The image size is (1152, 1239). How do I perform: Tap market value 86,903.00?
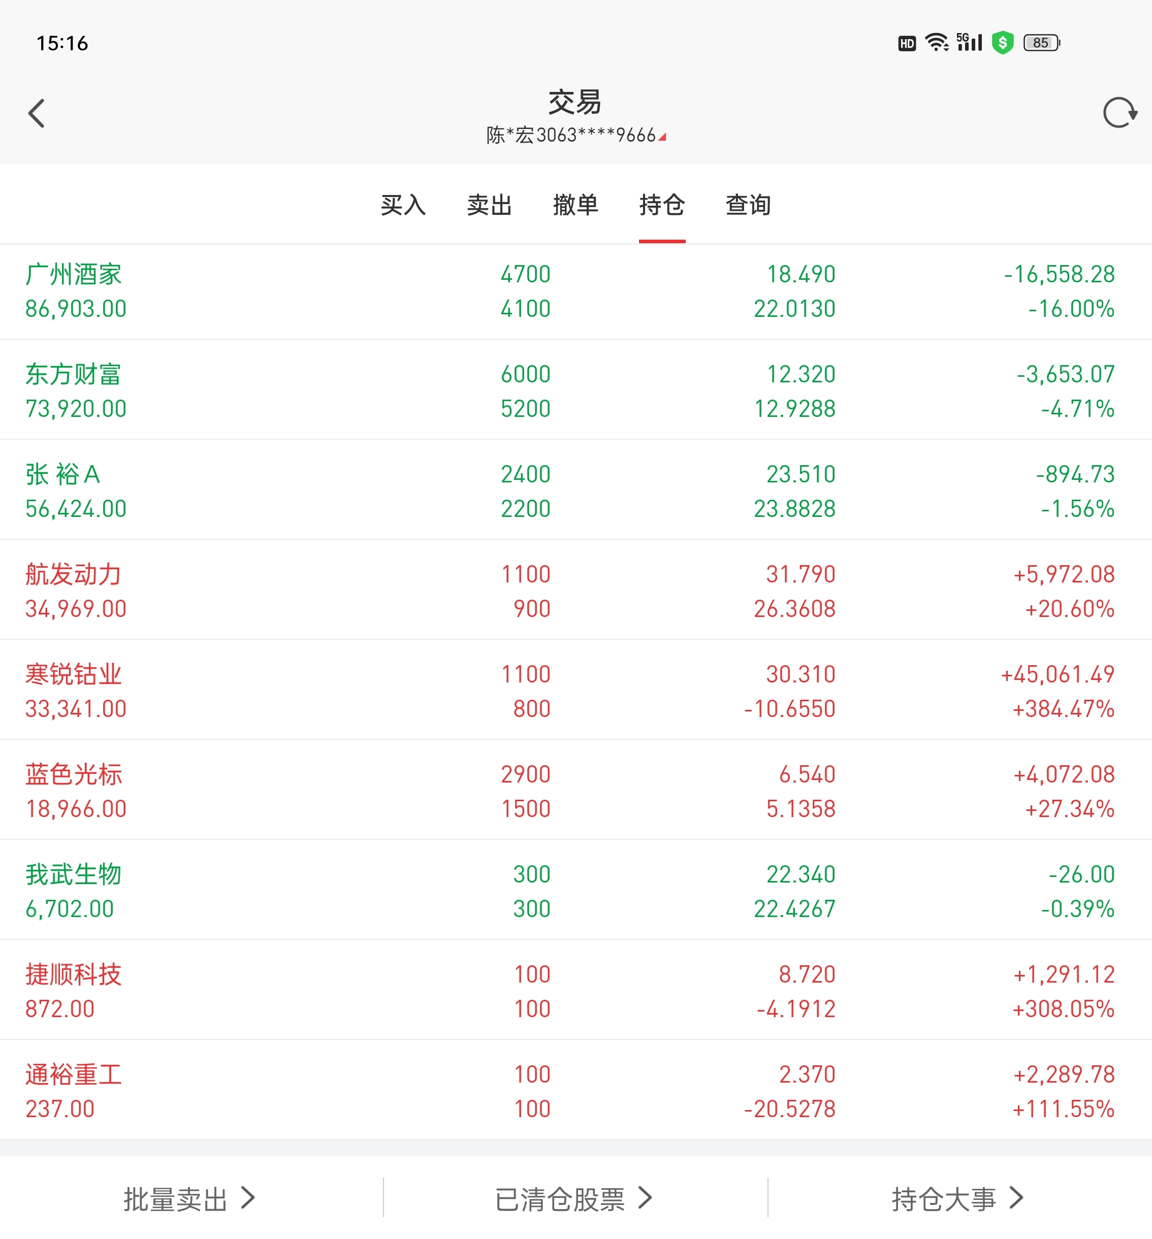76,309
